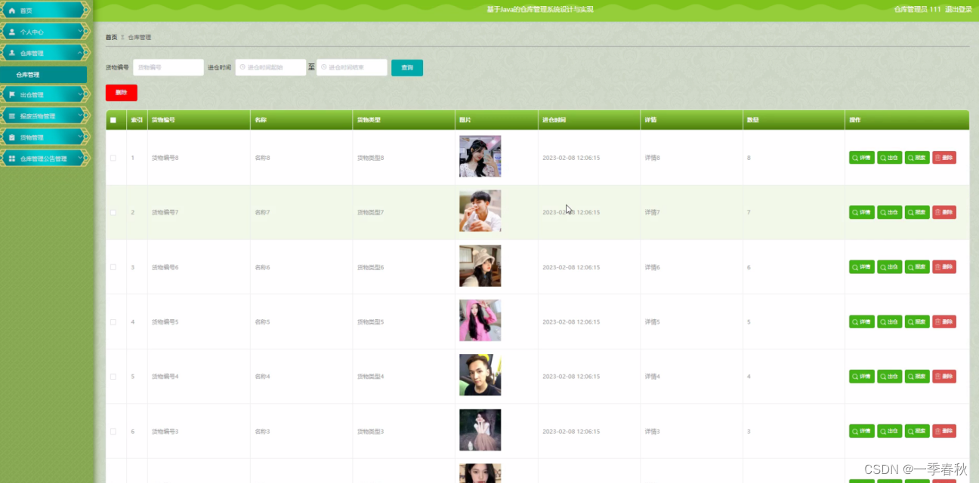The width and height of the screenshot is (979, 483).
Task: Click the flag icon beside 出仓管理
Action: 11,95
